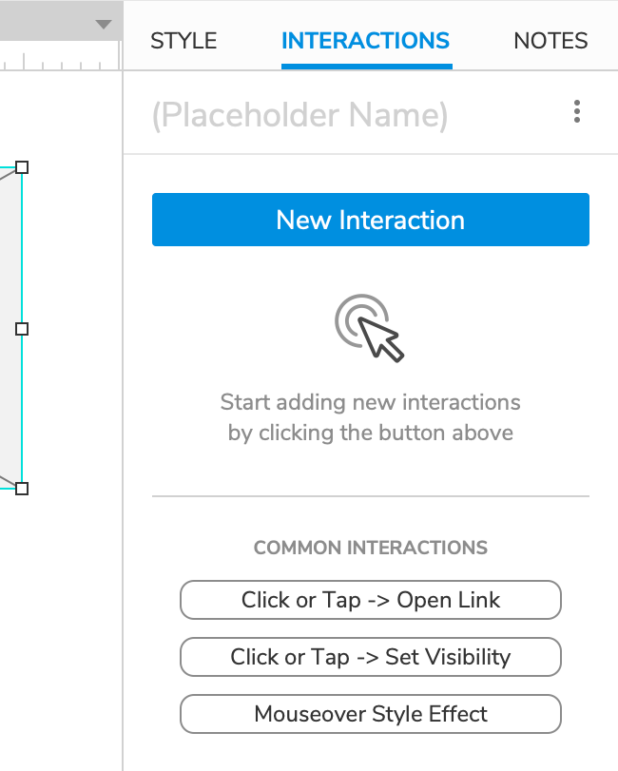Image resolution: width=618 pixels, height=771 pixels.
Task: Add Click or Tap -> Open Link interaction
Action: [371, 600]
